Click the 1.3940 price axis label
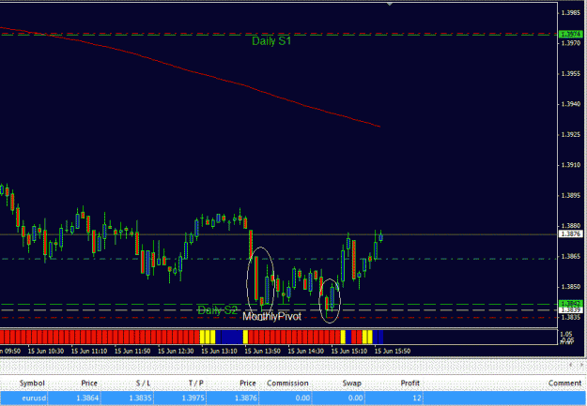Screen dimensions: 587x406 tap(571, 104)
